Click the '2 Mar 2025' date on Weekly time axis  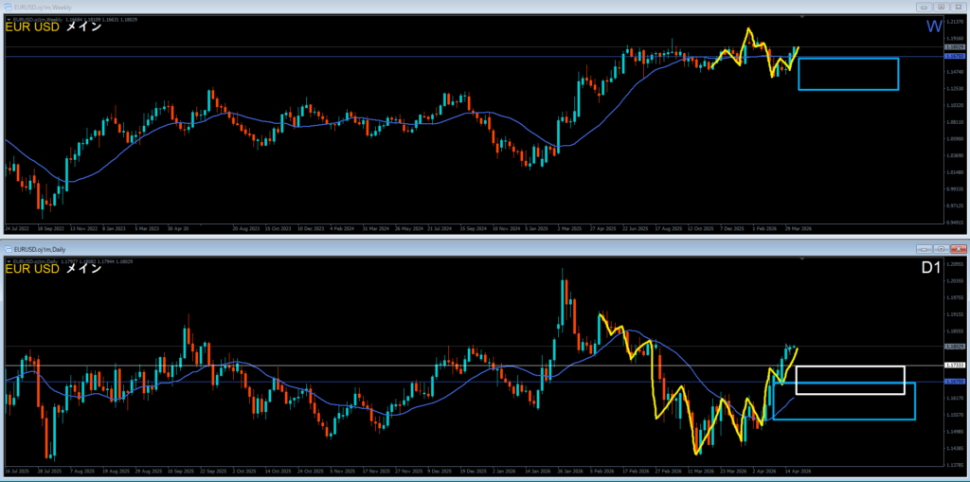(569, 228)
